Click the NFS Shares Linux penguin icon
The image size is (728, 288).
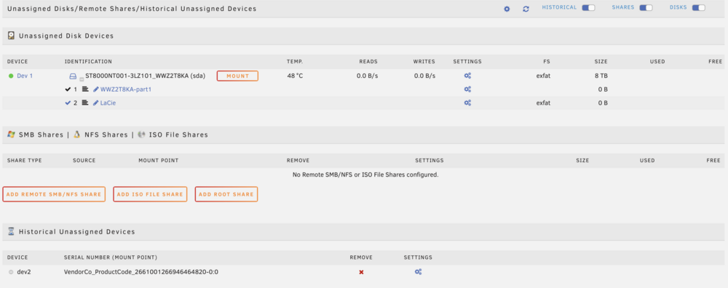(78, 135)
